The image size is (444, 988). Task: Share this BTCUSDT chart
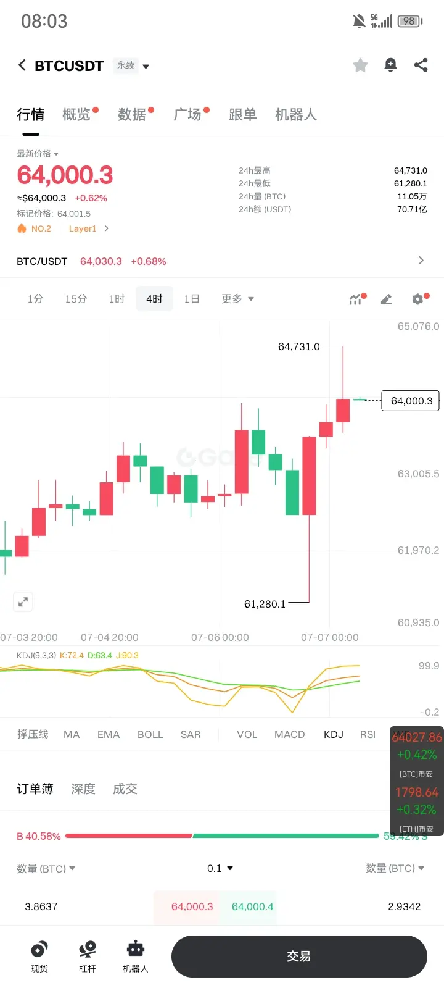421,65
